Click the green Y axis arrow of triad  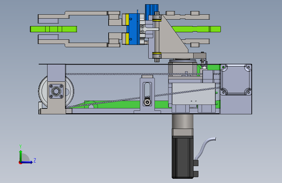pos(21,156)
